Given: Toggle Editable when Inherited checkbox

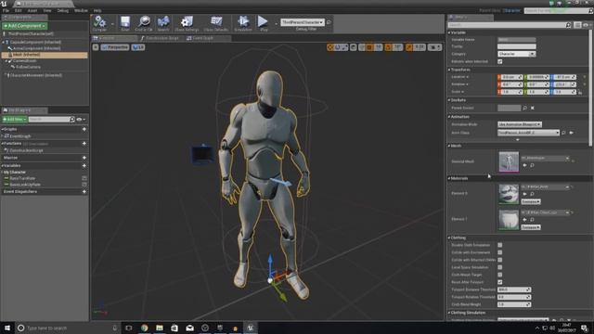Looking at the screenshot, I should point(500,62).
